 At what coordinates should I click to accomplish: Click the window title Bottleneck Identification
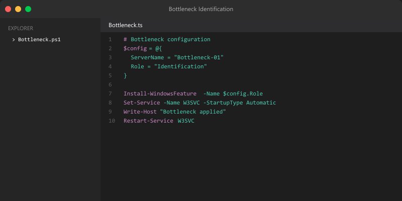(200, 9)
